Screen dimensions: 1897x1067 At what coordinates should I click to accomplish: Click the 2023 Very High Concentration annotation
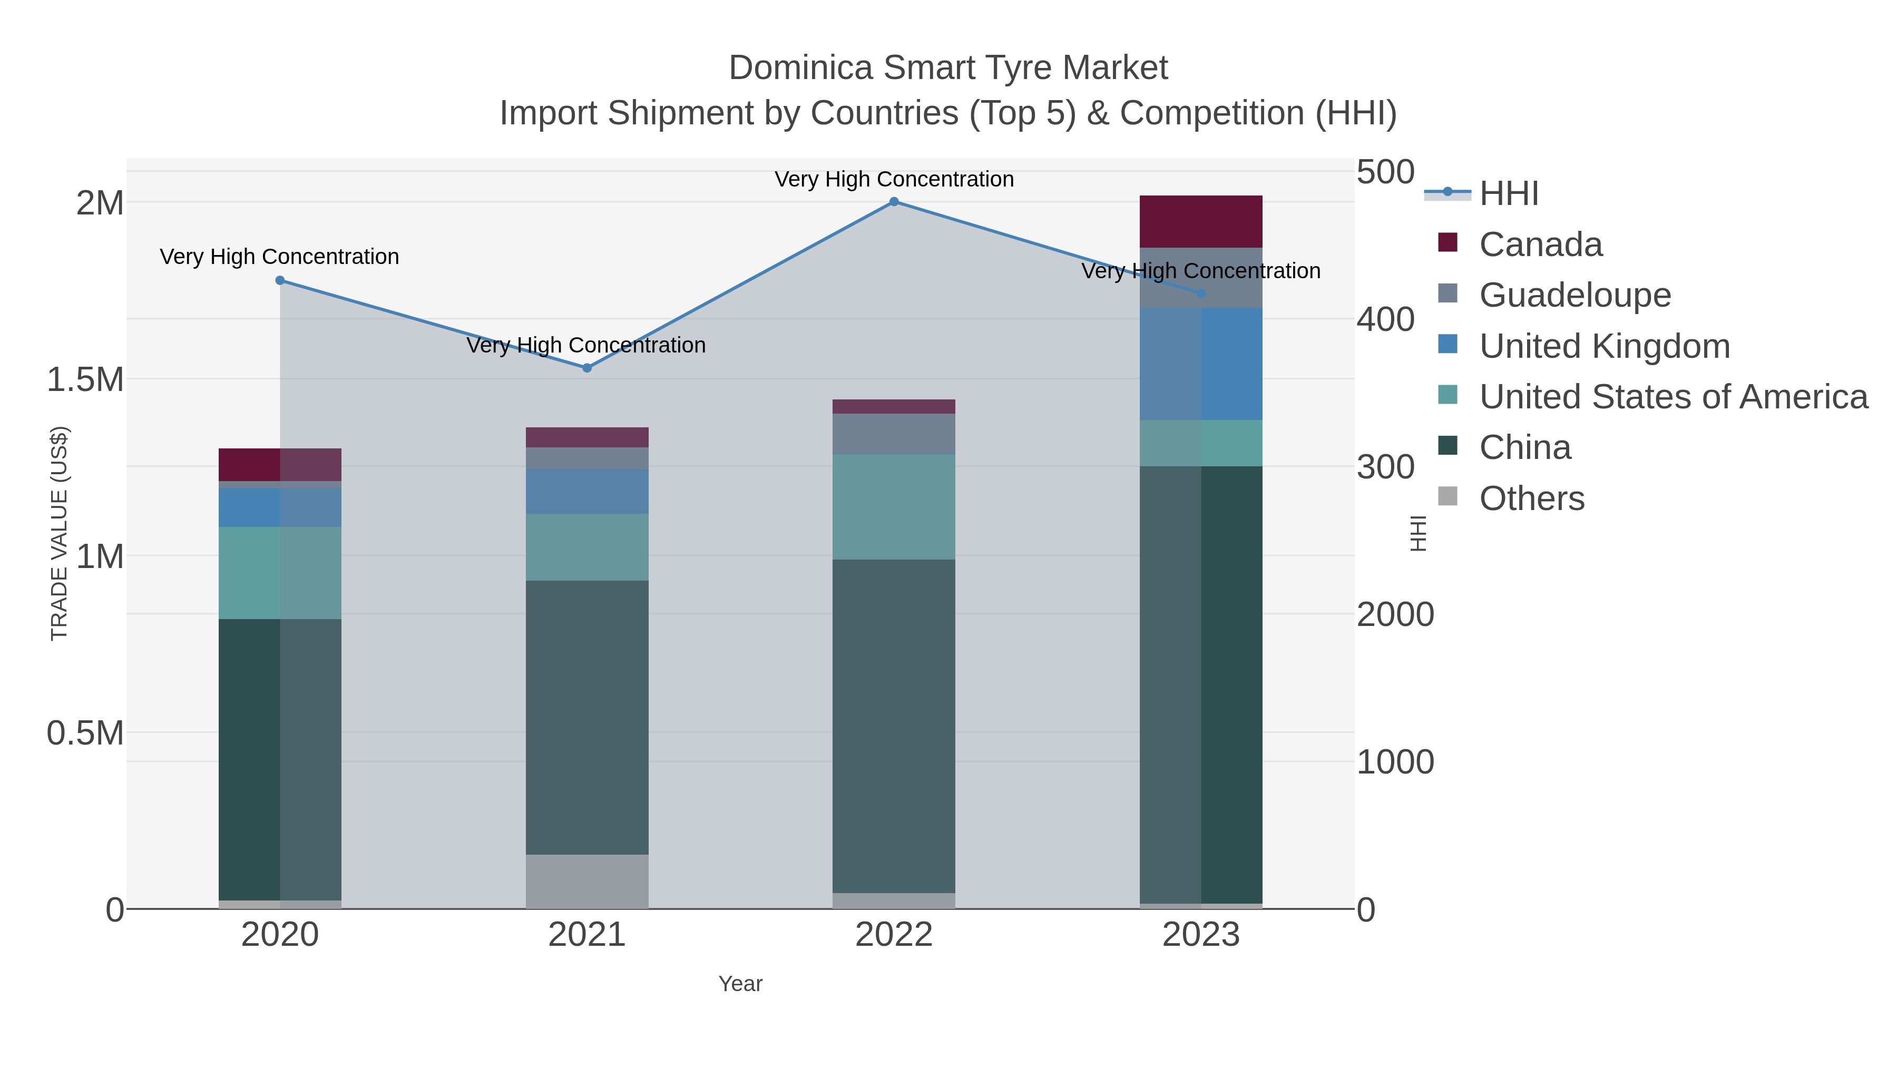[x=1201, y=270]
